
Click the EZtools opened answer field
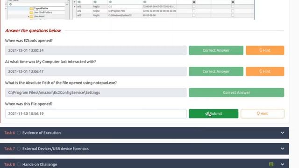point(96,50)
